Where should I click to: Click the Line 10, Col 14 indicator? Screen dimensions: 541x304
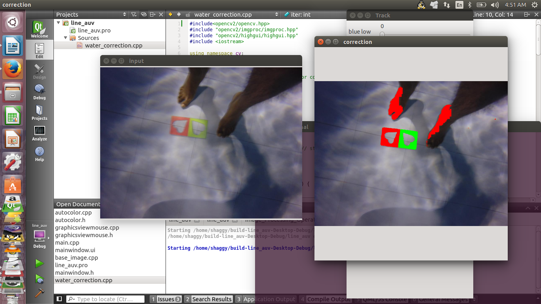[493, 14]
